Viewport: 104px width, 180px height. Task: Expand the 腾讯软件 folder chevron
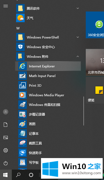[x=78, y=8]
